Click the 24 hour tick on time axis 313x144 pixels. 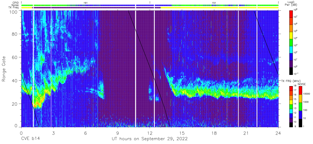(278, 133)
